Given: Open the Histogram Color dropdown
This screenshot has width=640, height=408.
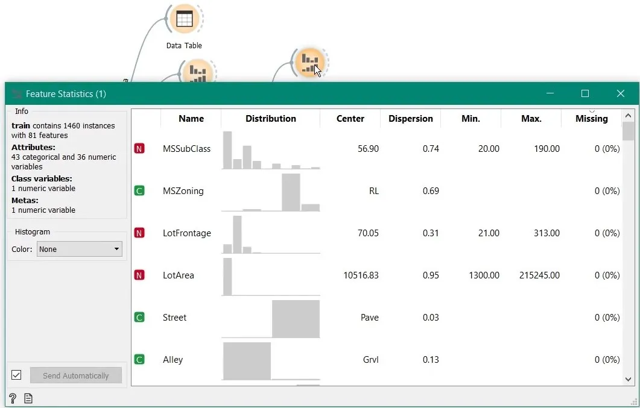Looking at the screenshot, I should coord(80,249).
